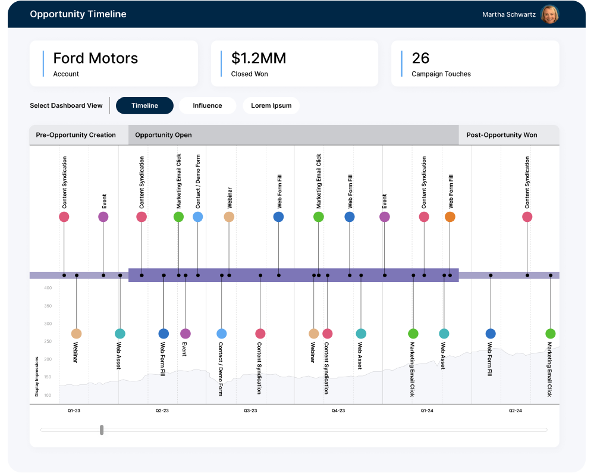
Task: Click the first pink Content Syndication marker in Q1-23
Action: [x=64, y=217]
